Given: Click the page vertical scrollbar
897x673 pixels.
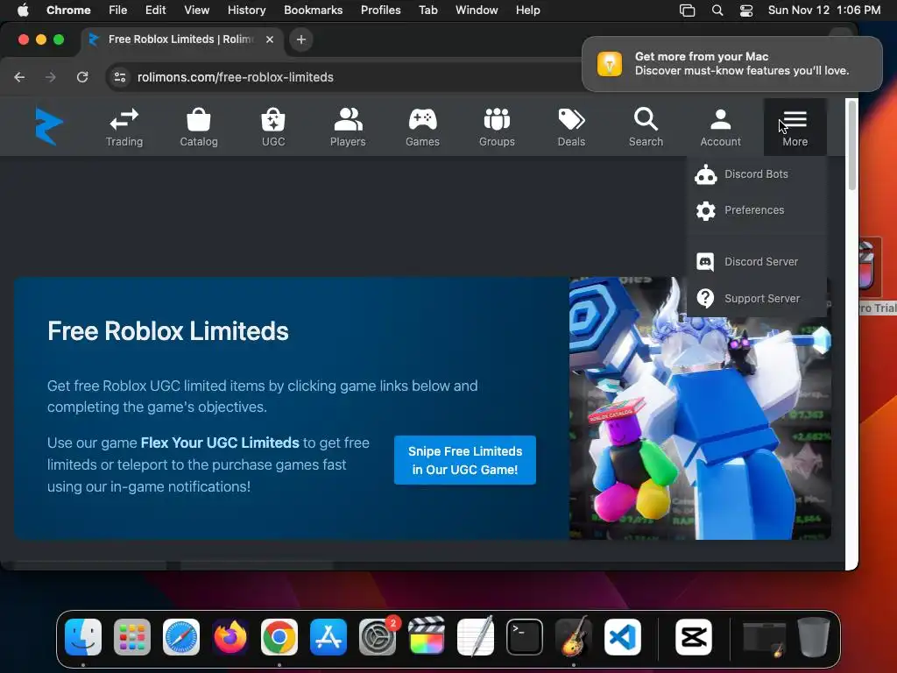Looking at the screenshot, I should point(851,146).
